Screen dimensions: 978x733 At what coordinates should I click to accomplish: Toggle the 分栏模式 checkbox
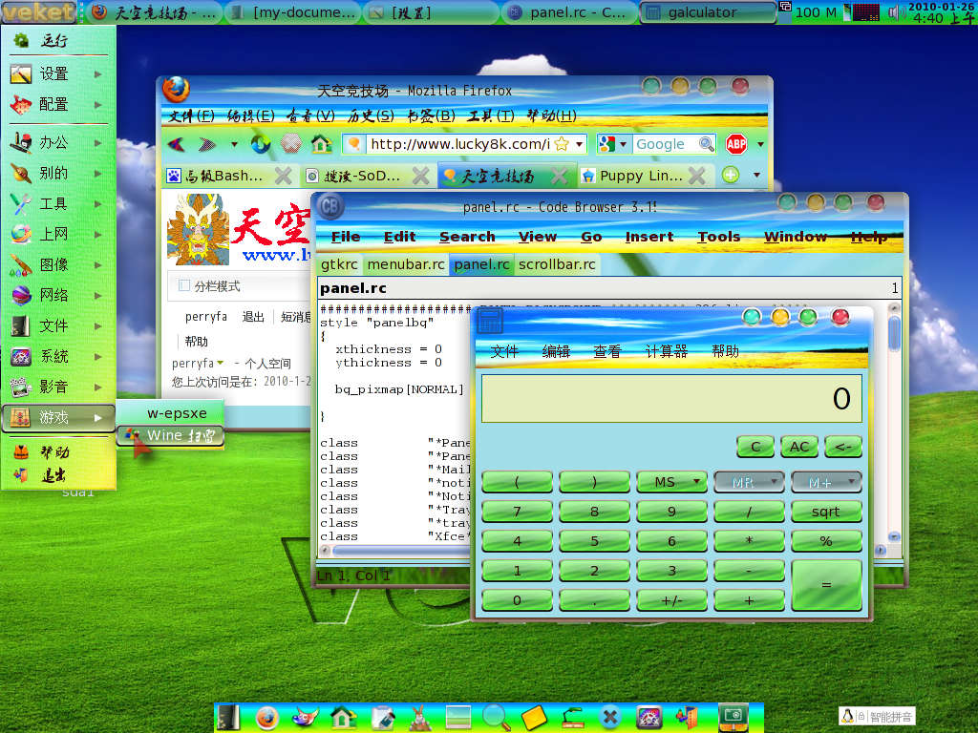184,285
